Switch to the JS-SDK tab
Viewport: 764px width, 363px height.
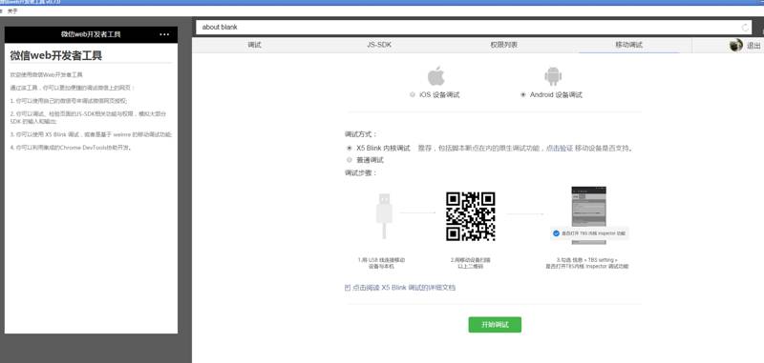pyautogui.click(x=379, y=45)
